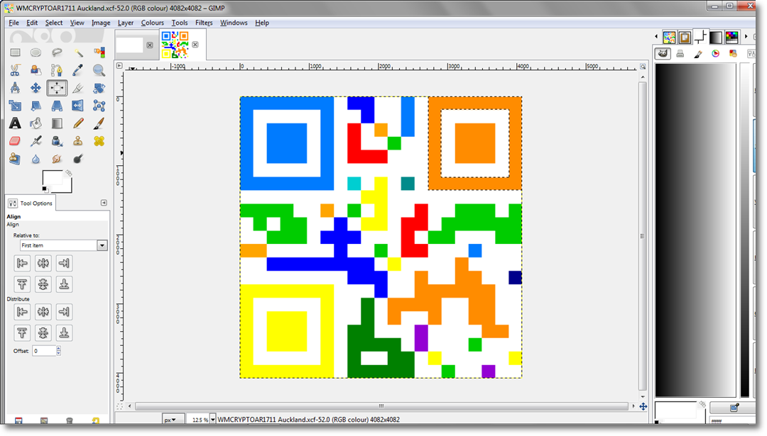
Task: Click the Offset input field
Action: (44, 350)
